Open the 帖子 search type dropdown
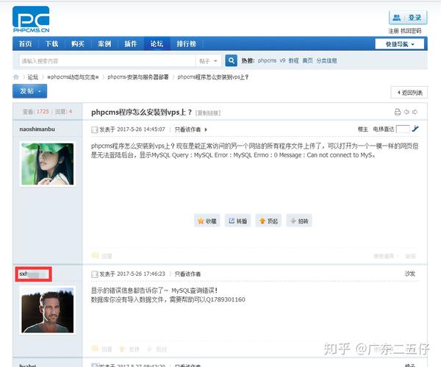This screenshot has width=441, height=367. (209, 61)
